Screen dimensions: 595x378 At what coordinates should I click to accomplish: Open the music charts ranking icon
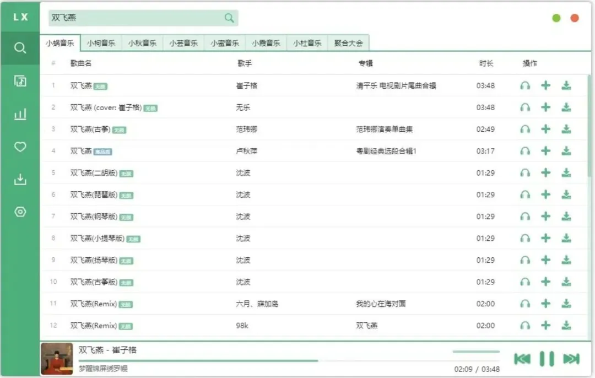[x=20, y=114]
